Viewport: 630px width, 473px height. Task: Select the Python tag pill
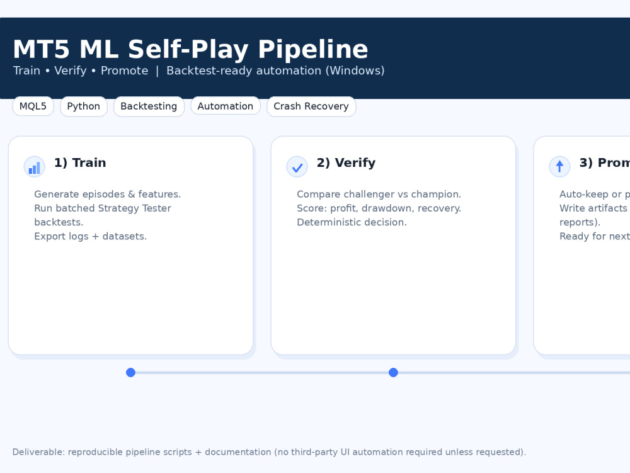point(84,106)
